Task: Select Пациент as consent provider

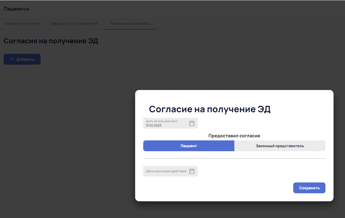Action: pyautogui.click(x=188, y=146)
